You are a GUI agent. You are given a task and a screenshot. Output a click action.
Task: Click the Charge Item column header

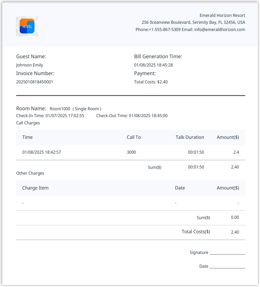point(36,188)
